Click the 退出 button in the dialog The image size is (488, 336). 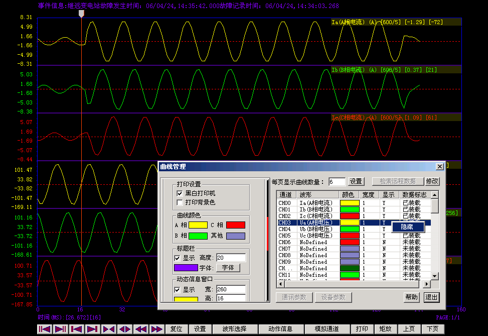pos(431,297)
